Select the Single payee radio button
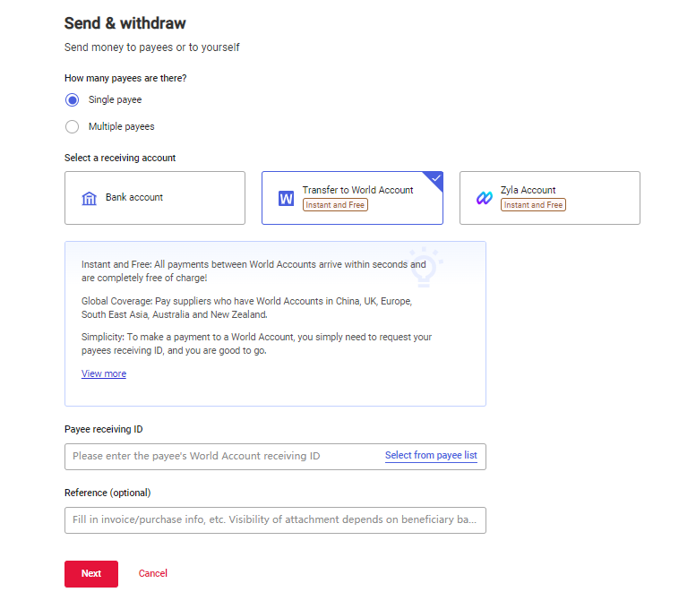This screenshot has height=609, width=696. (73, 99)
